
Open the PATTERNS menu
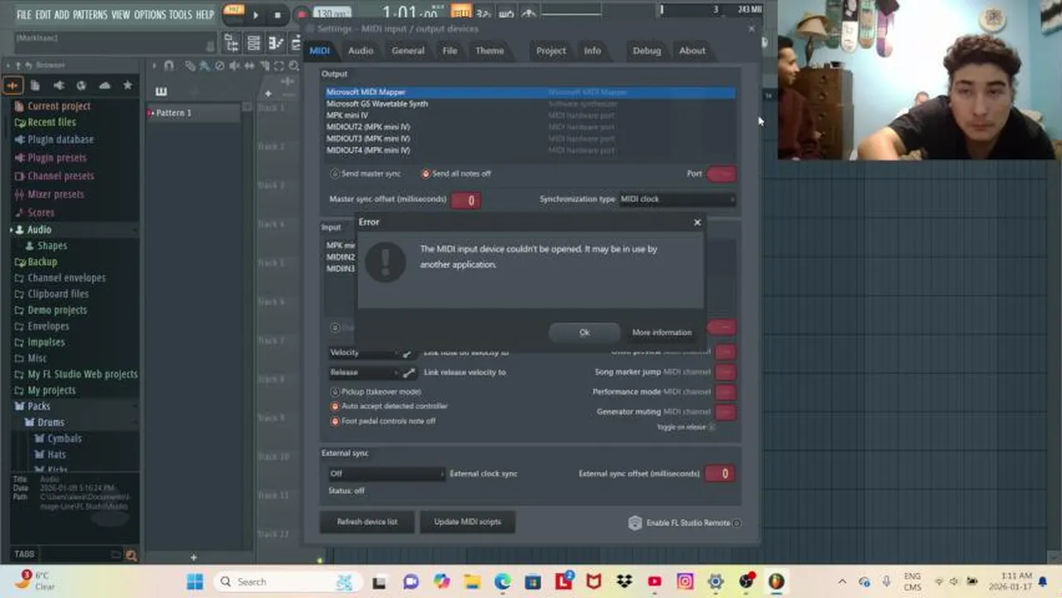pyautogui.click(x=90, y=14)
